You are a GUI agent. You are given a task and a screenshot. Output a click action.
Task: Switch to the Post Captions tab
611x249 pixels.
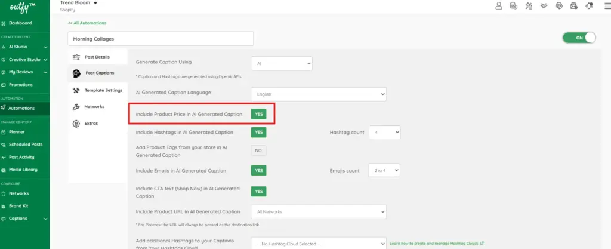pyautogui.click(x=97, y=73)
